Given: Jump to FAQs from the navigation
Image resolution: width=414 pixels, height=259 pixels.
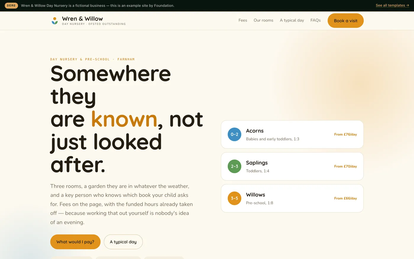Looking at the screenshot, I should coord(316,20).
